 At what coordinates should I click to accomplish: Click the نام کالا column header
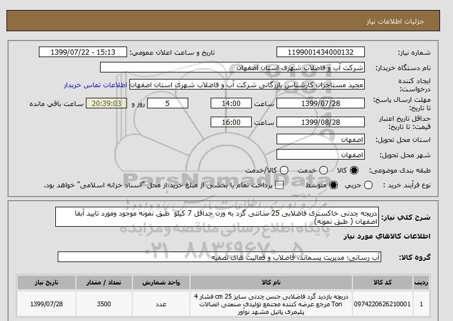271,282
